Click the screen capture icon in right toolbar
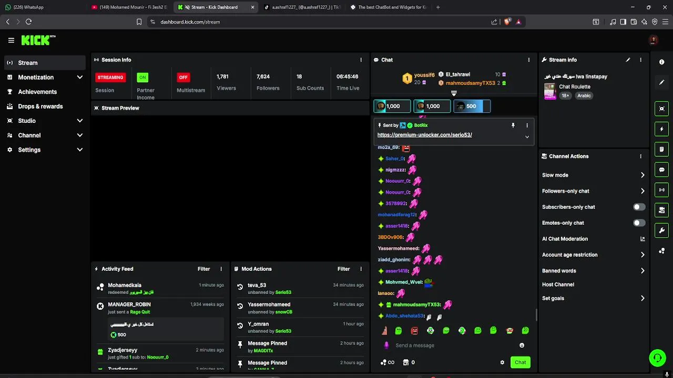 (661, 109)
